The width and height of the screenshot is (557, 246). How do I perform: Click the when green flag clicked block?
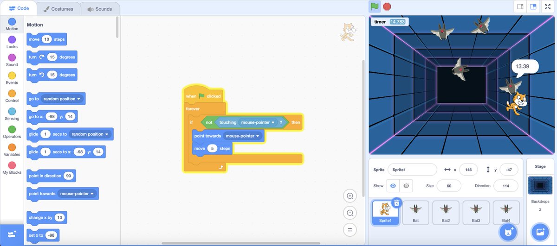click(x=203, y=96)
